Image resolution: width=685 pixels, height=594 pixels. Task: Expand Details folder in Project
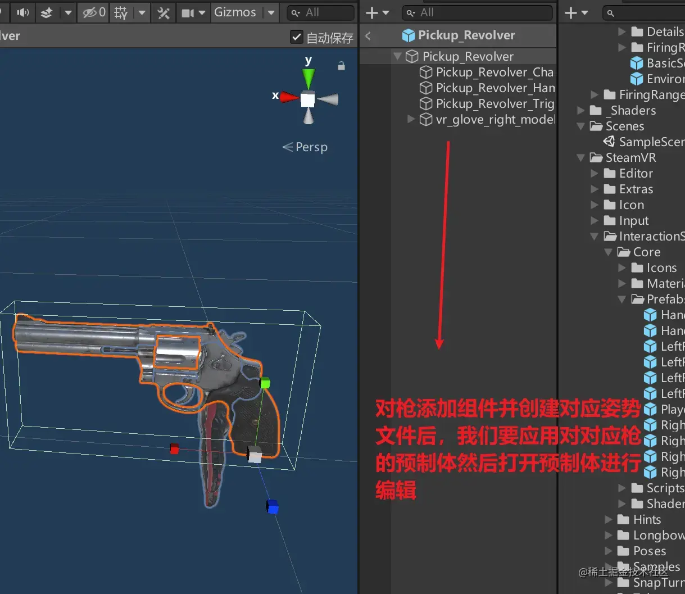622,31
